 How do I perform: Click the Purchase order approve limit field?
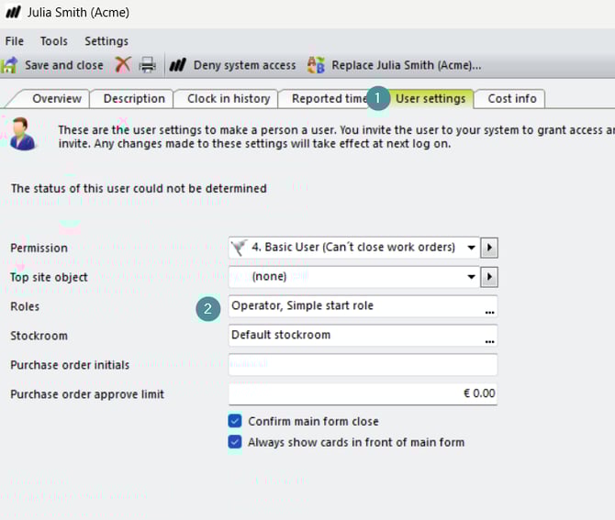363,393
